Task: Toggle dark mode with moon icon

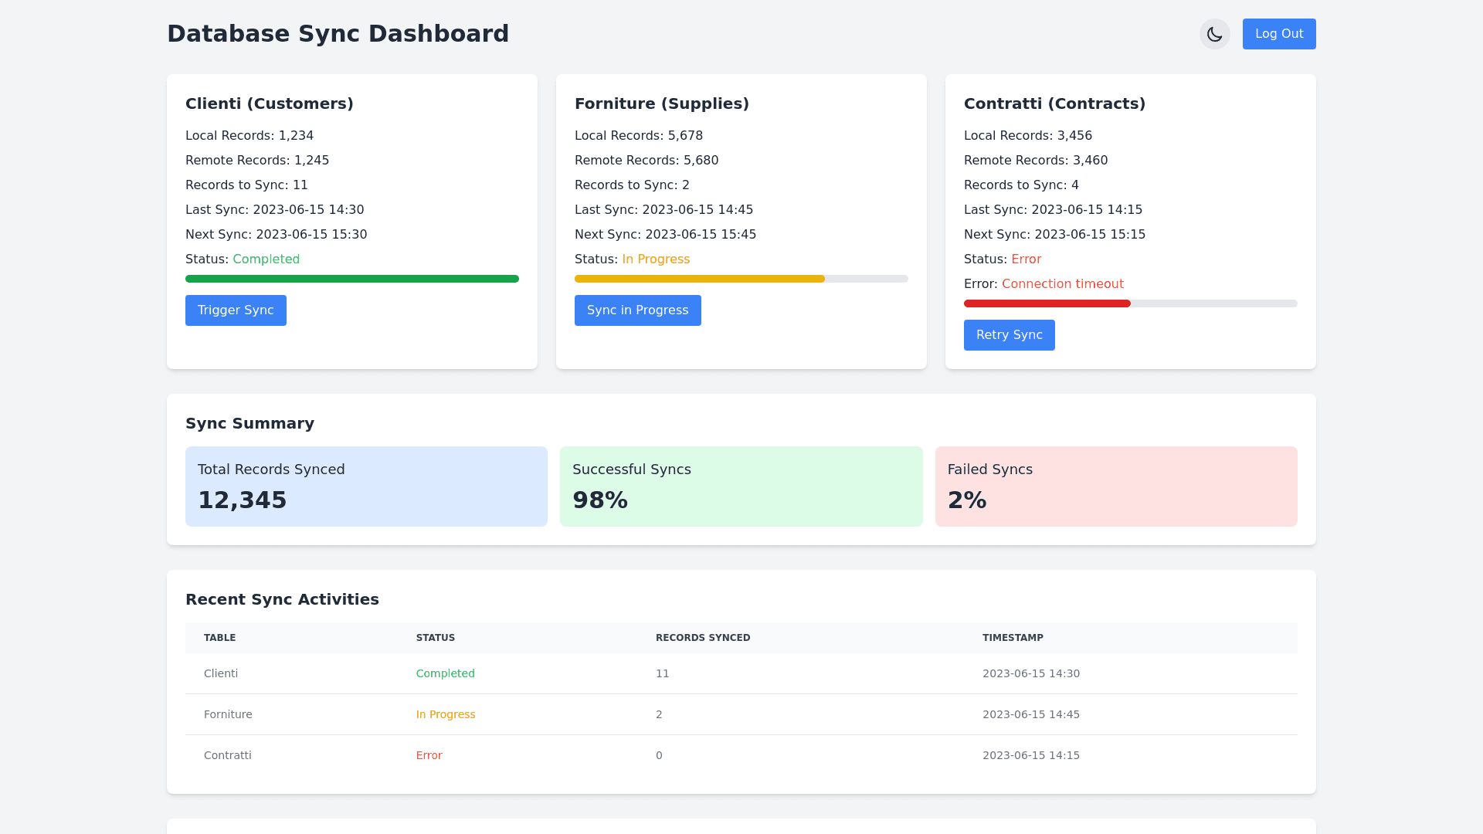Action: (1214, 34)
